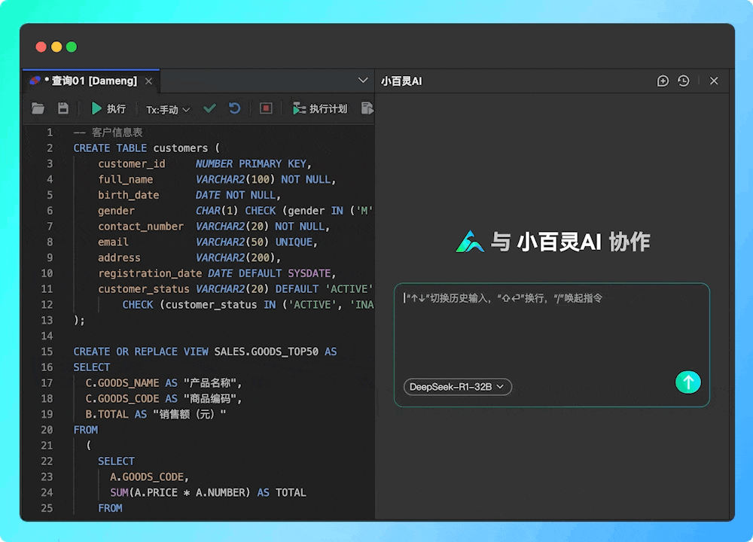Viewport: 753px width, 542px height.
Task: Select line 15 CREATE OR REPLACE VIEW statement
Action: click(203, 352)
